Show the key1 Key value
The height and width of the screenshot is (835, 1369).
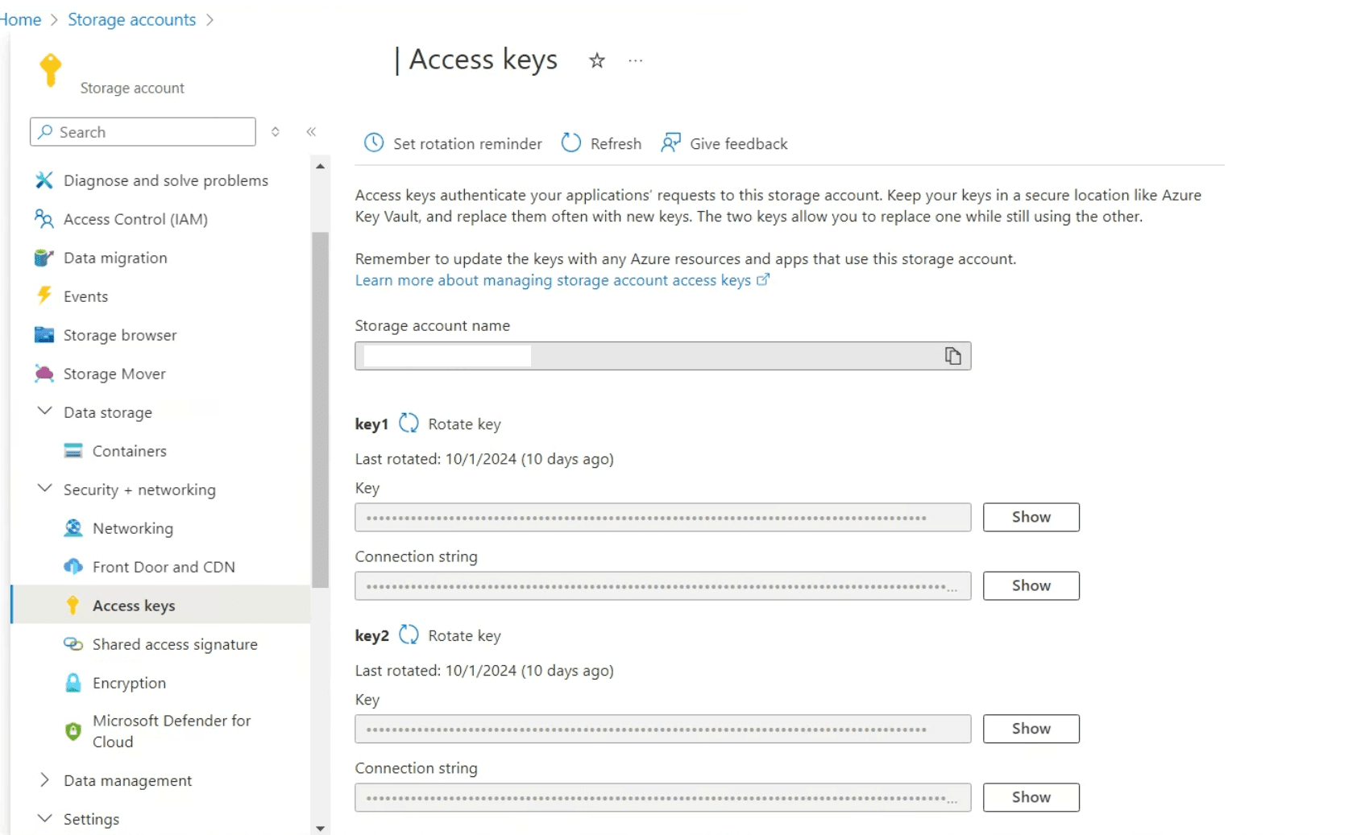tap(1031, 517)
